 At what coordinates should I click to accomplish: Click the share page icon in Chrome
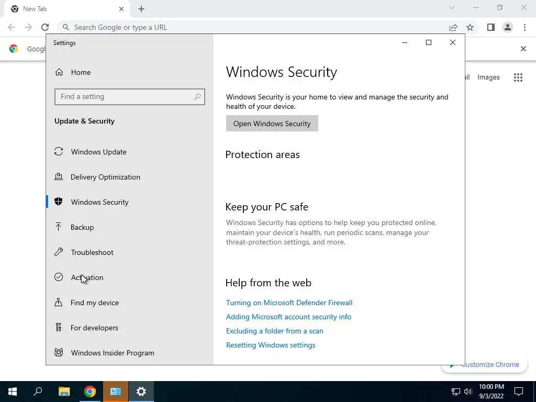453,27
